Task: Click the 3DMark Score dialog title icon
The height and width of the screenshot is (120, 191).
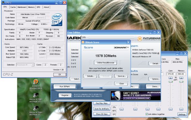Action: (x=83, y=42)
